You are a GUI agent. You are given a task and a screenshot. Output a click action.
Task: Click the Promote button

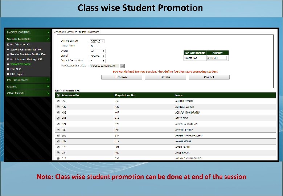tap(122, 77)
